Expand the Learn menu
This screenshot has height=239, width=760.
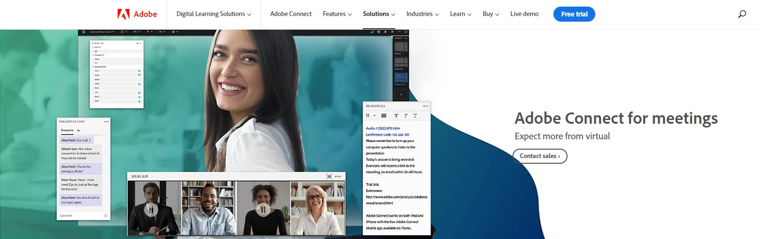(x=461, y=14)
